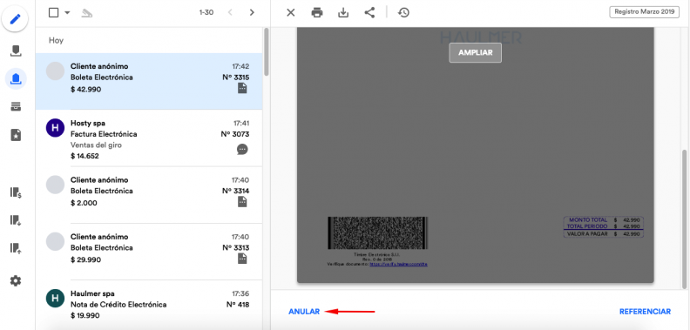Image resolution: width=690 pixels, height=330 pixels.
Task: Click the document list vertical scrollbar
Action: 266,53
